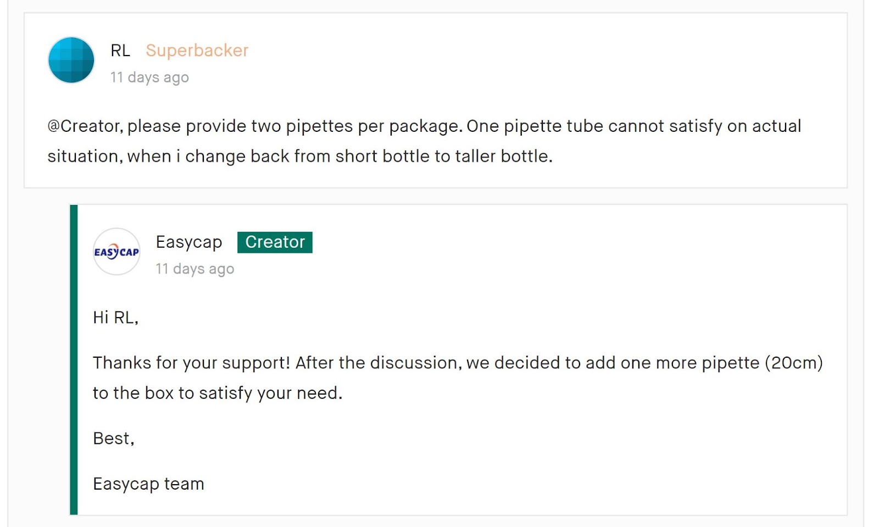
Task: Click the 'Thanks for your support!' sentence
Action: (191, 363)
